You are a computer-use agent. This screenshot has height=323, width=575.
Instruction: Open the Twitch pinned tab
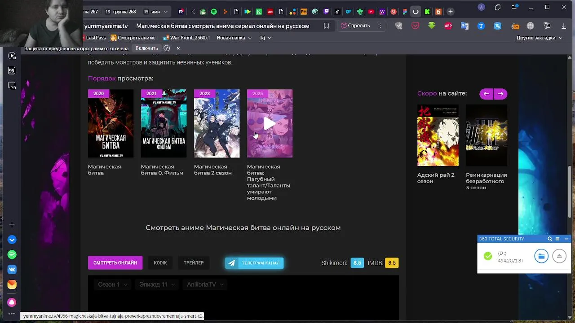326,12
